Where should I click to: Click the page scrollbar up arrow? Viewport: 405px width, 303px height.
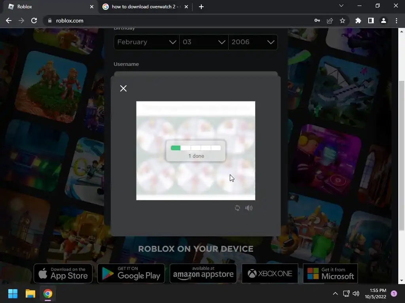(x=401, y=32)
